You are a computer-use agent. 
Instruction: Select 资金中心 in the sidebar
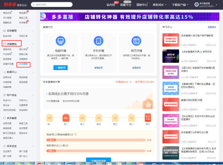(7, 100)
